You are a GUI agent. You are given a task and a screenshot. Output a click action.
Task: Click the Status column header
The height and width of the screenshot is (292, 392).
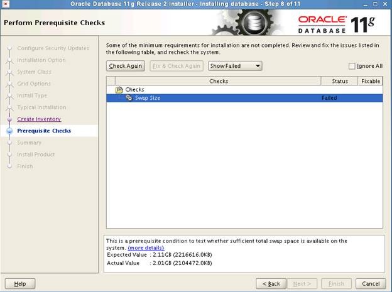click(339, 81)
